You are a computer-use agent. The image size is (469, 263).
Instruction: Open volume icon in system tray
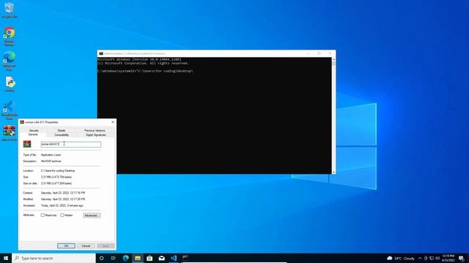[437, 258]
